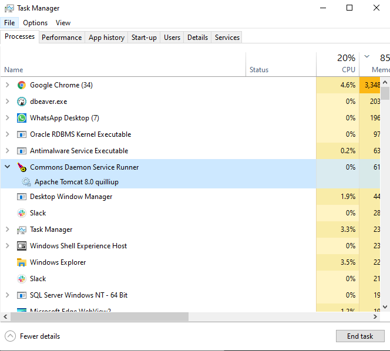Expand the Oracle RDBMS Kernel Executable row

pyautogui.click(x=8, y=134)
